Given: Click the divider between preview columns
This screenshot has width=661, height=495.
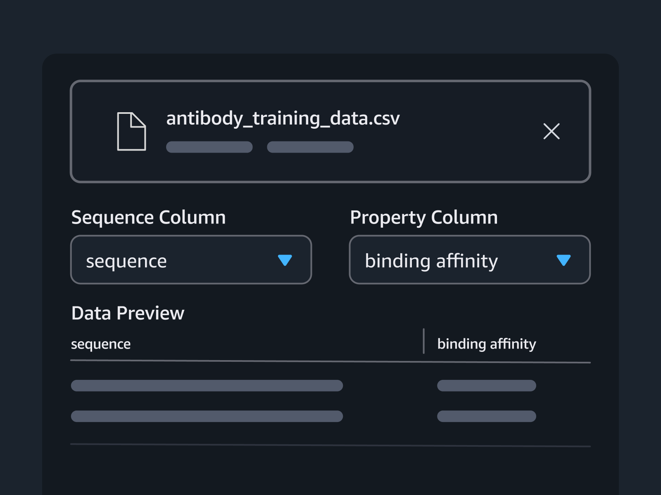Looking at the screenshot, I should (x=424, y=343).
